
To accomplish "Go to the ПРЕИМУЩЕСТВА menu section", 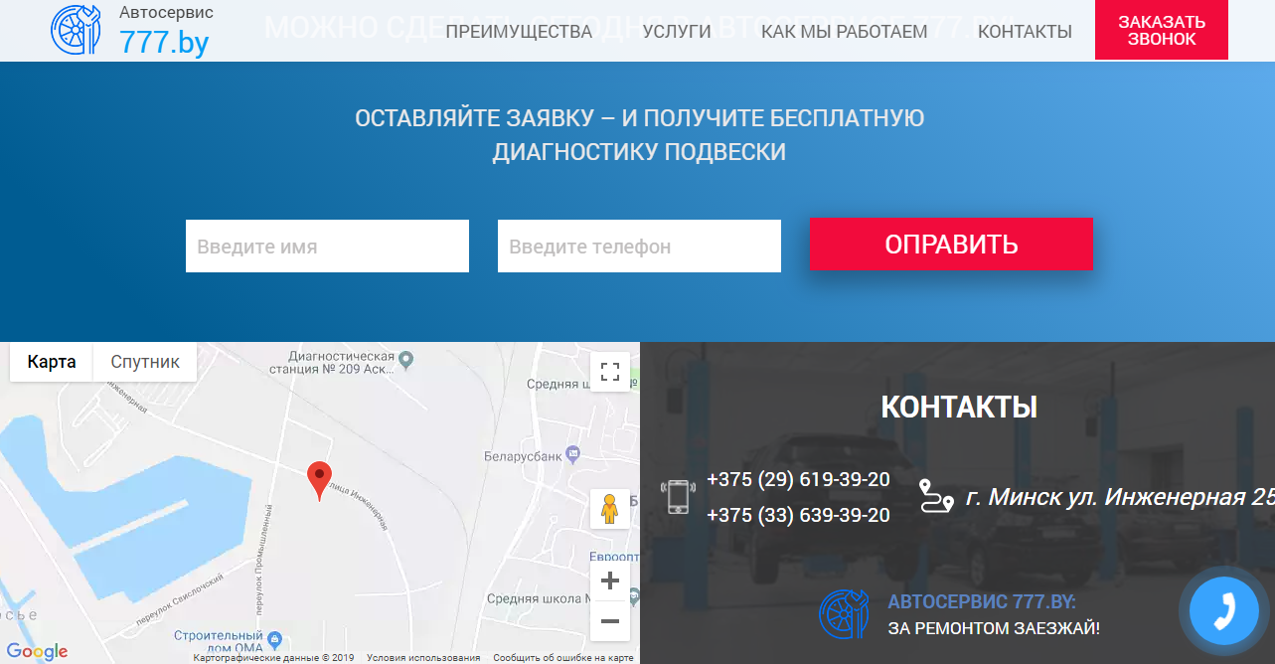I will (519, 32).
